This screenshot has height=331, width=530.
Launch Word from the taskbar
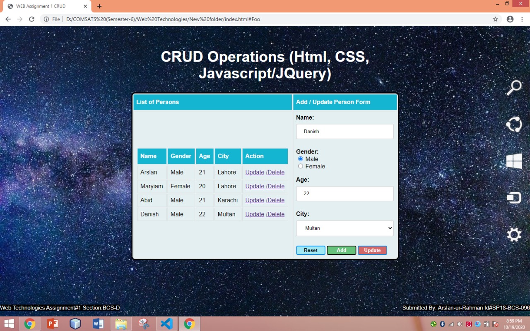pos(98,324)
